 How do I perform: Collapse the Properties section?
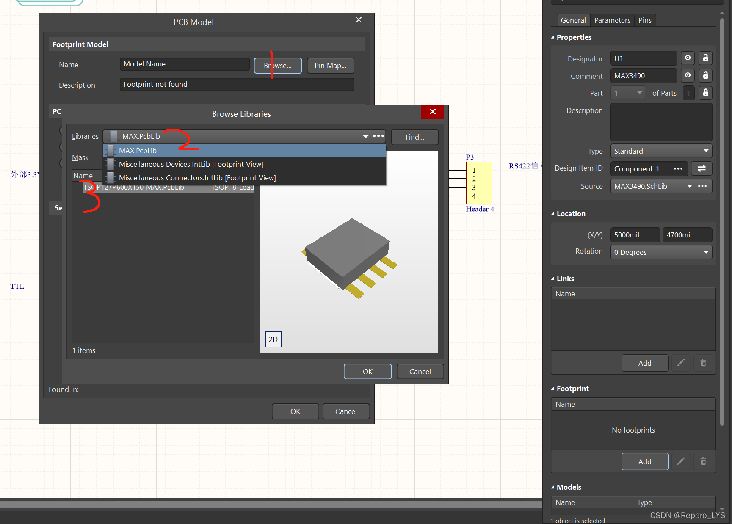pos(553,37)
